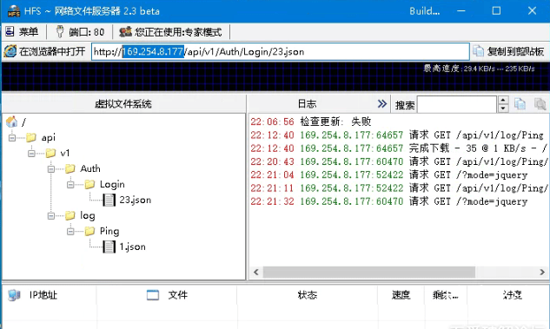Click the window icon beside 文件 header
This screenshot has height=329, width=550.
[153, 295]
